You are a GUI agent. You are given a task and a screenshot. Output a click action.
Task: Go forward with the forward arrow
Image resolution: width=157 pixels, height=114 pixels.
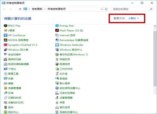coord(11,9)
